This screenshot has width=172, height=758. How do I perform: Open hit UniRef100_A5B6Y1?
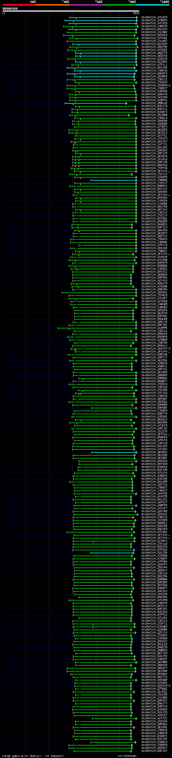(x=154, y=366)
